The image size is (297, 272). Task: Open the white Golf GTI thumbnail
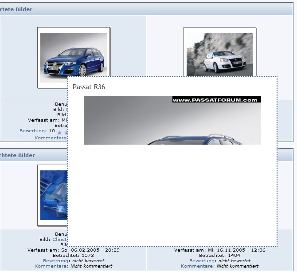[x=219, y=53]
